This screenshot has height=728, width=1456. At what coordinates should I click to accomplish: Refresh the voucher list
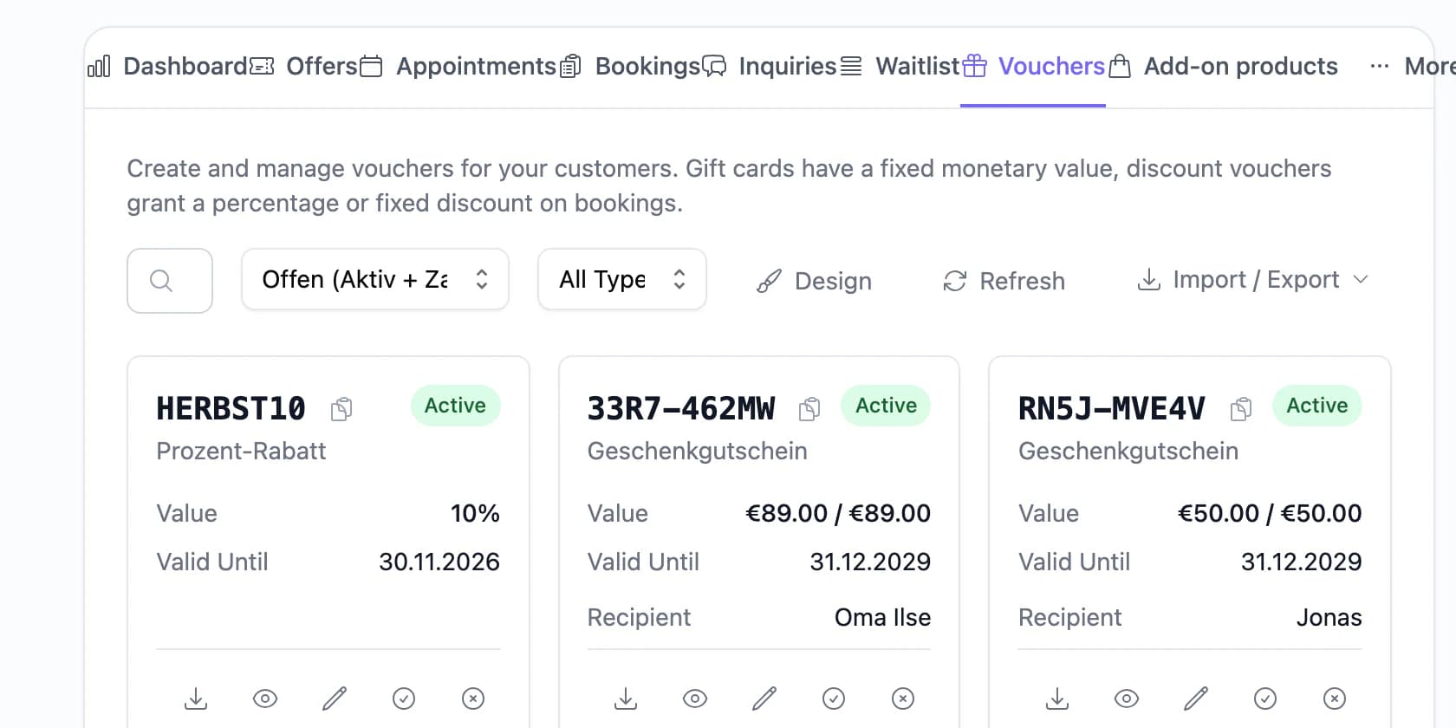pyautogui.click(x=1004, y=281)
